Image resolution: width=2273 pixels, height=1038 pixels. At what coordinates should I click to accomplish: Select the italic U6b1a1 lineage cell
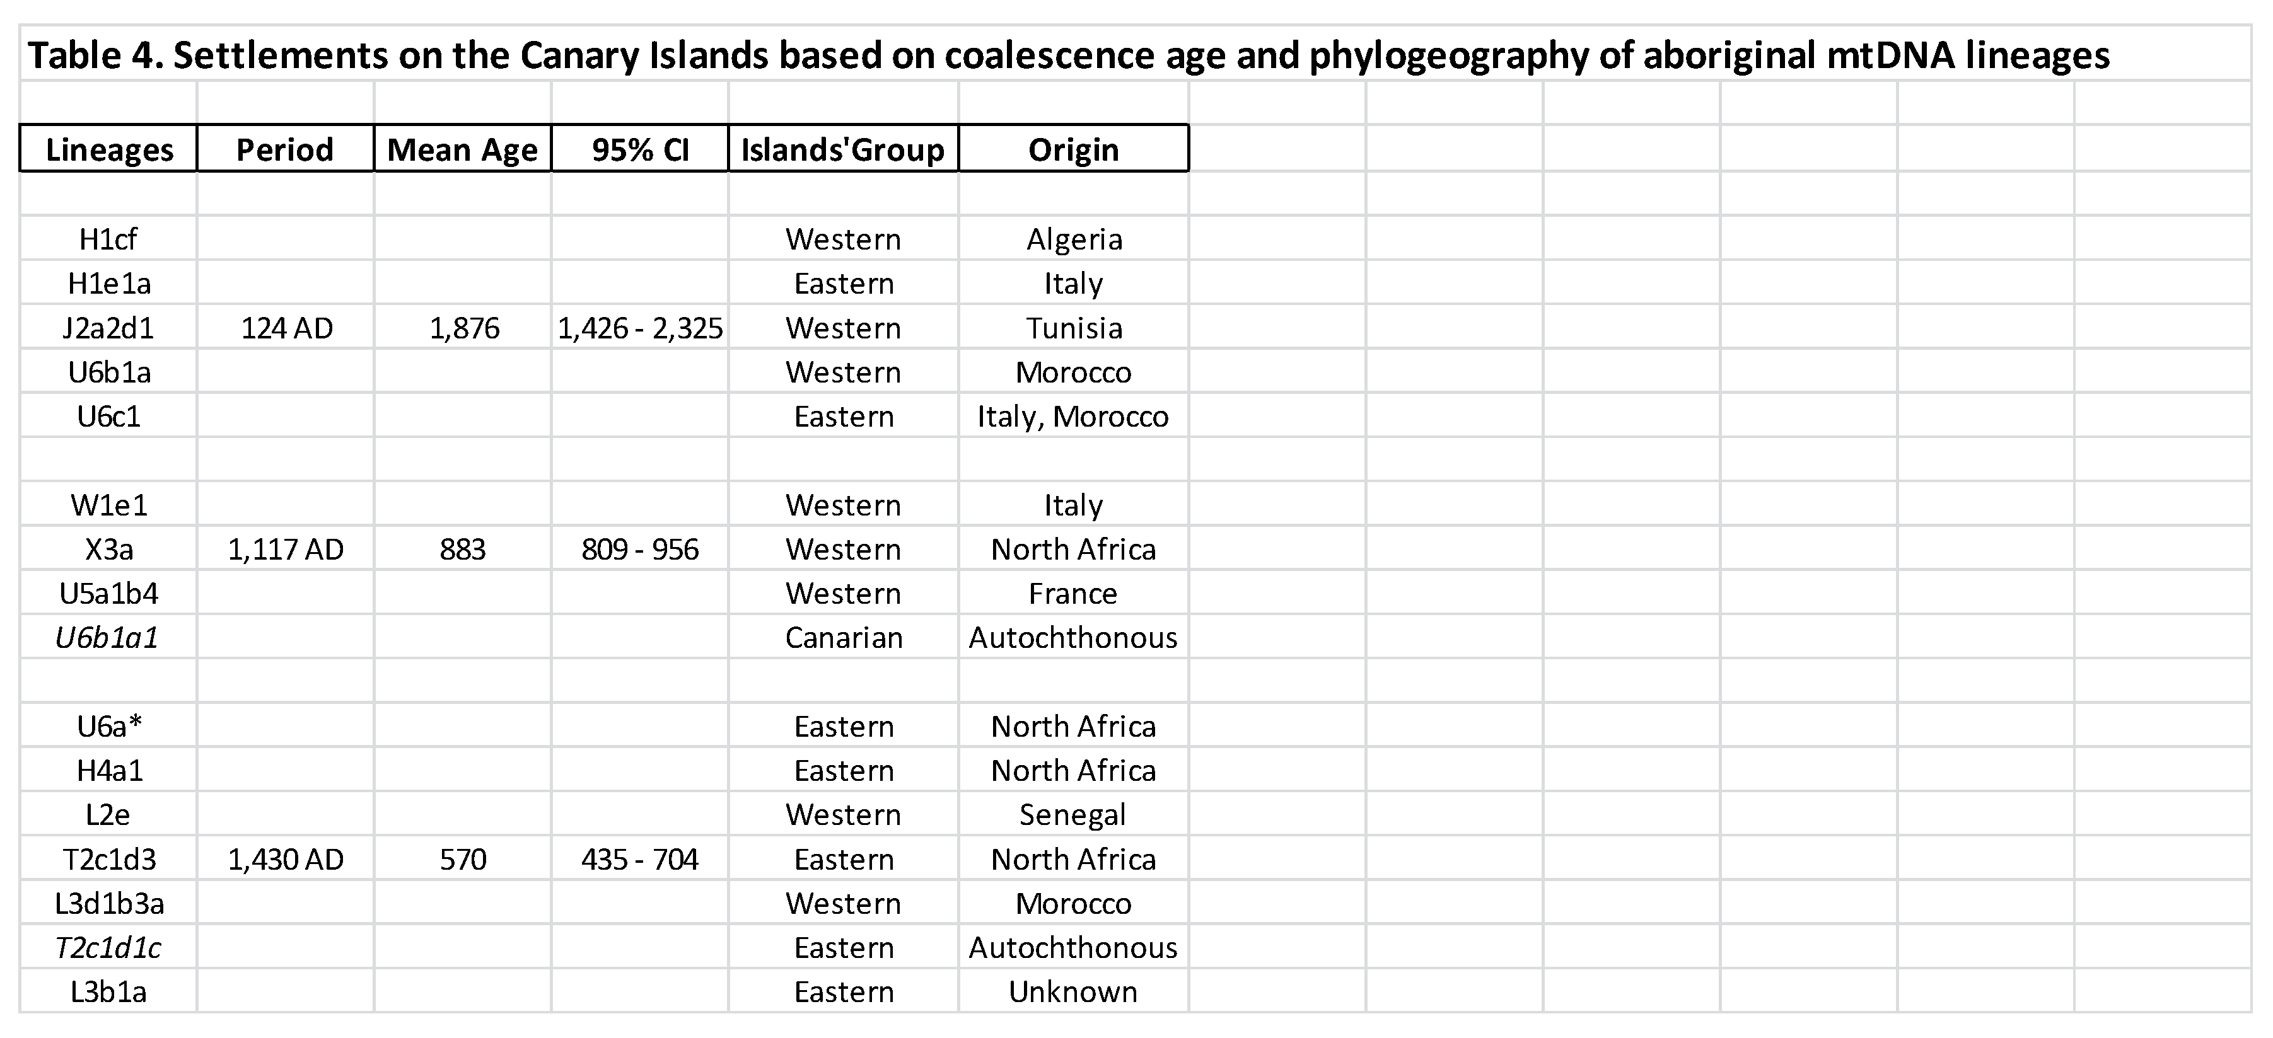click(108, 638)
